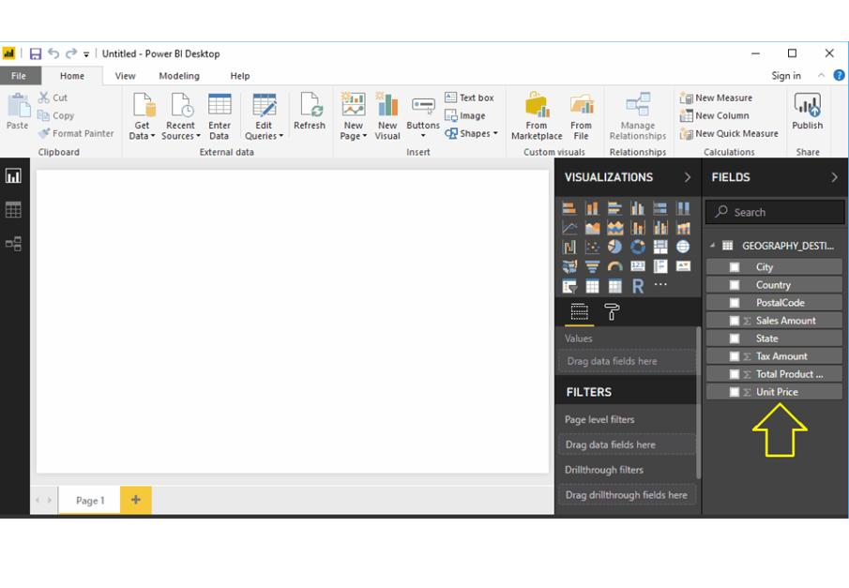
Task: Open the Recent Sources dropdown
Action: [180, 116]
